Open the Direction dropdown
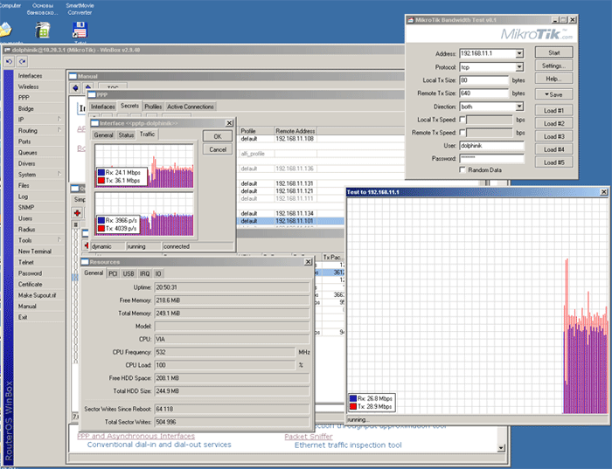Screen dimensions: 612x469 click(x=519, y=107)
